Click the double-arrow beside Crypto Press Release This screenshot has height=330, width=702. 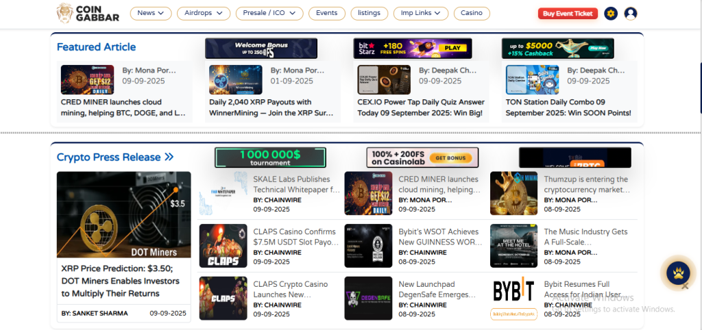pos(169,157)
